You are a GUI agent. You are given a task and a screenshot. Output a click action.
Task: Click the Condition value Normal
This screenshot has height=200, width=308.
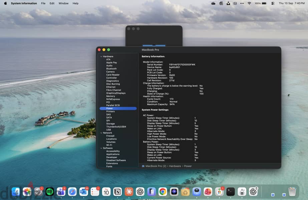tap(174, 102)
